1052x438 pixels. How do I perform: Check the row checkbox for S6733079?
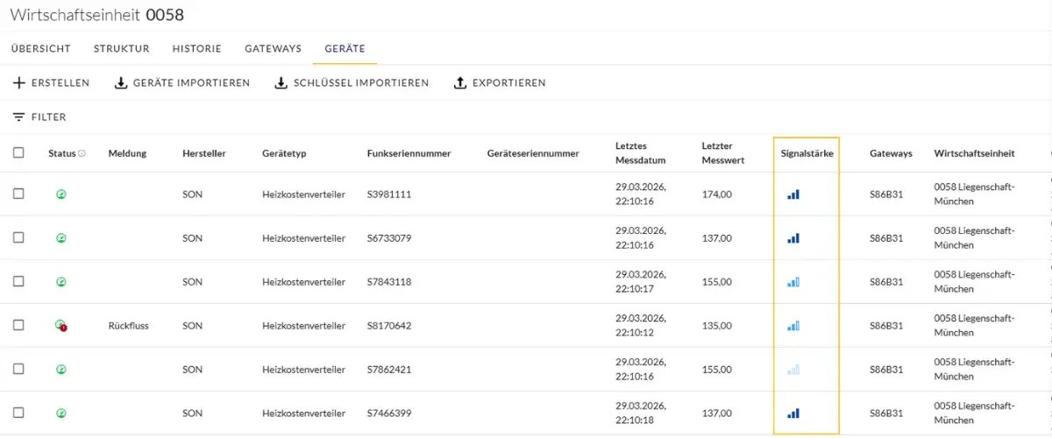[18, 237]
